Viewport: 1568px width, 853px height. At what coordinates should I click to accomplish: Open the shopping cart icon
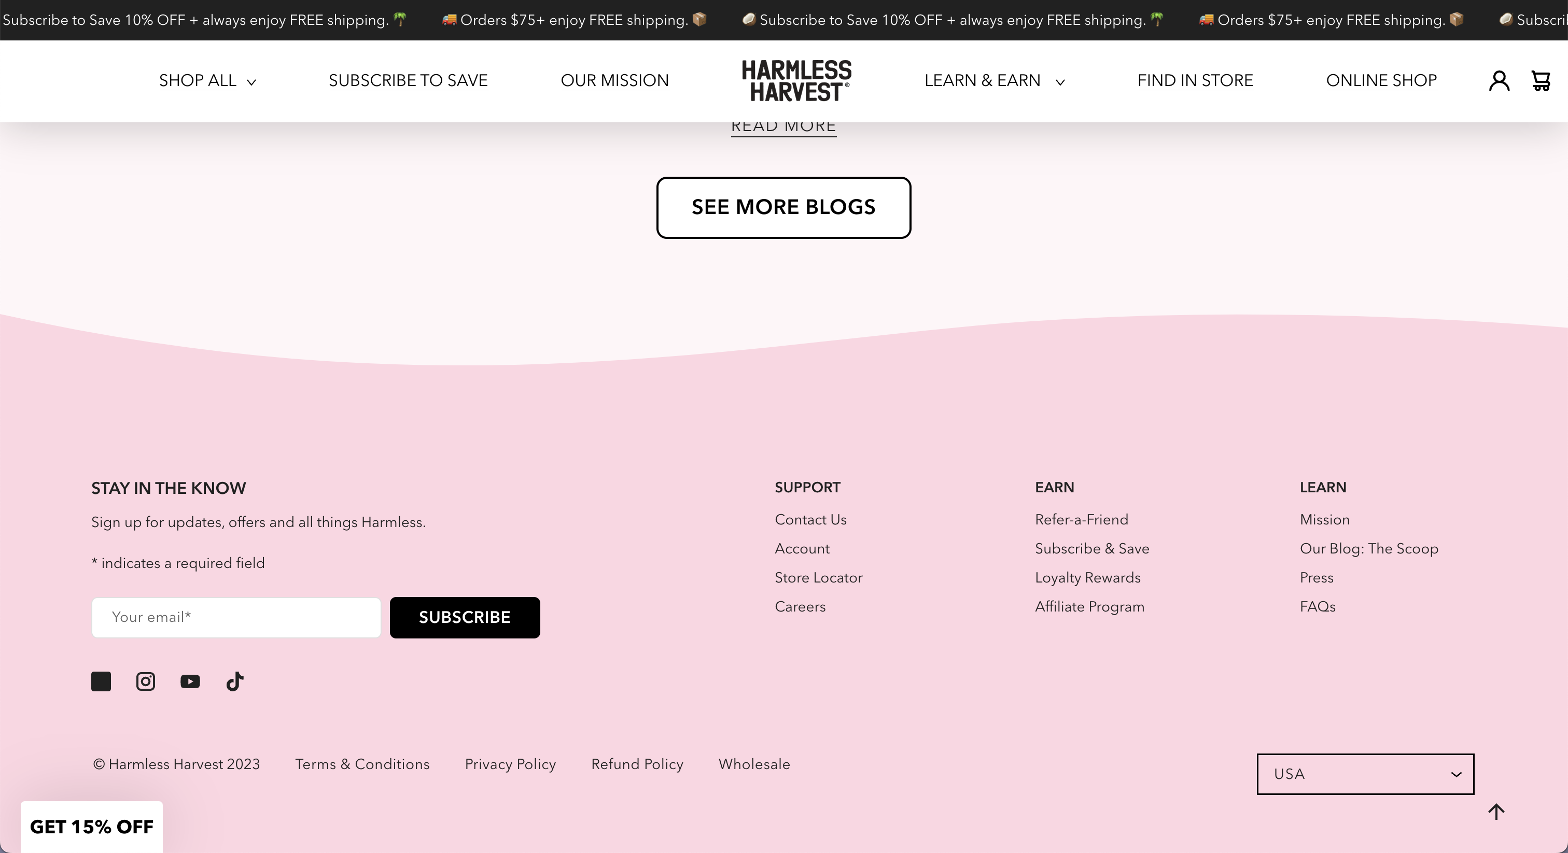coord(1541,81)
